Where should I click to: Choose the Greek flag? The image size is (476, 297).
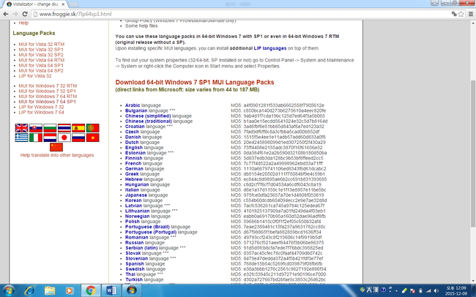click(21, 138)
